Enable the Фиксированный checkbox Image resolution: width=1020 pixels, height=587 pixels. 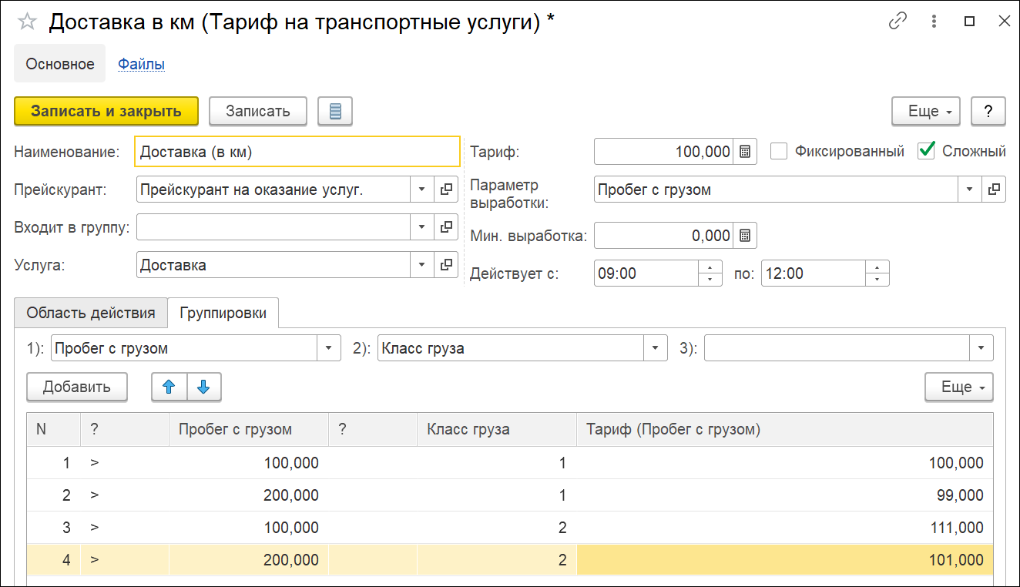tap(779, 152)
